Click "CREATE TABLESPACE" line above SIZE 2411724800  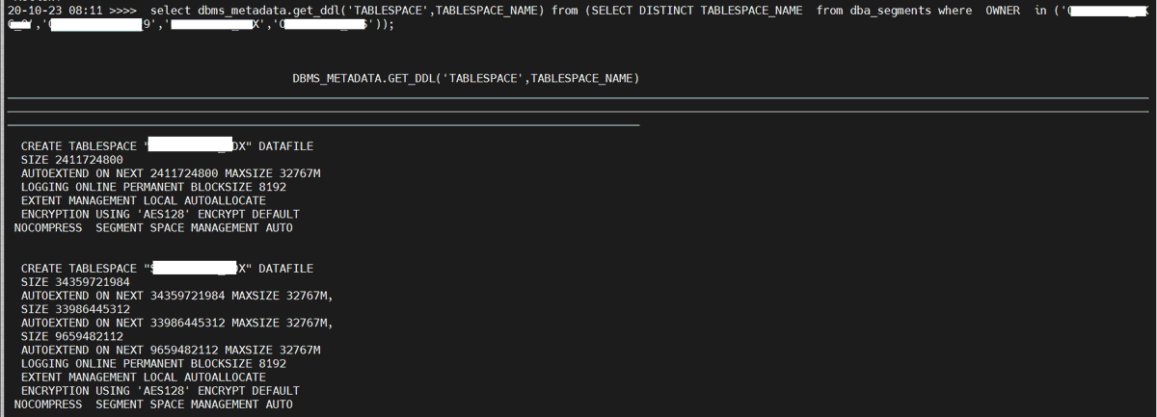tap(167, 146)
